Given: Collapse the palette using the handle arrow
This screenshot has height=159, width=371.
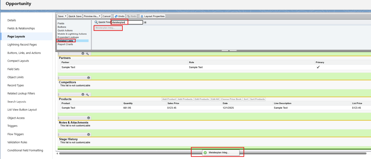Looking at the screenshot, I should (x=229, y=50).
